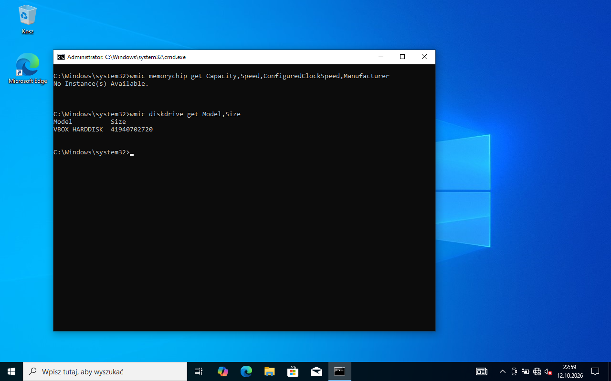611x381 pixels.
Task: Click the 'VBOX HARDDISK' model value
Action: 78,130
